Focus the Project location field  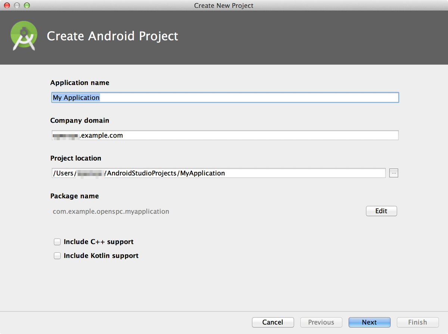219,173
